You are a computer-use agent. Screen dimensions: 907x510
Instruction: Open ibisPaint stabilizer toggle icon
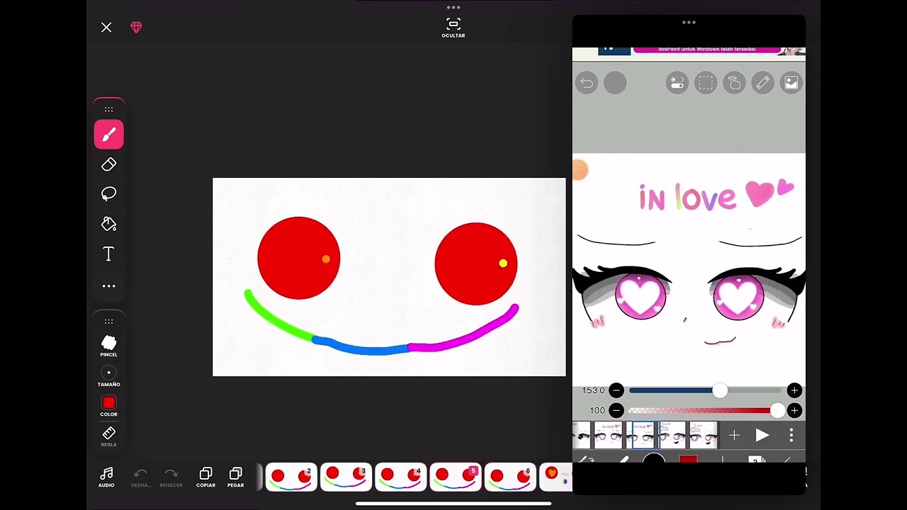coord(677,83)
